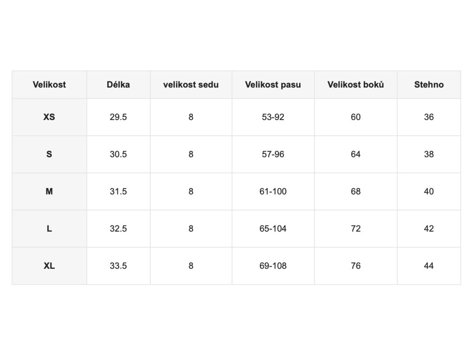Select the XL size row label

point(49,266)
